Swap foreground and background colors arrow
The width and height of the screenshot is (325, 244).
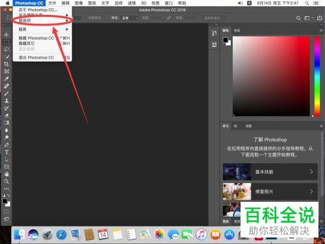[8, 195]
